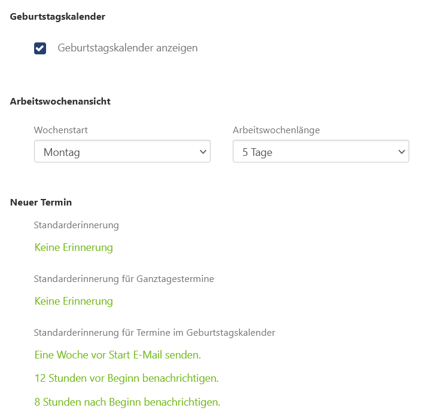Click 'Standarderinnerung für Termine im Geburtstagskalender' label
Viewport: 426px width, 420px height.
pyautogui.click(x=154, y=333)
